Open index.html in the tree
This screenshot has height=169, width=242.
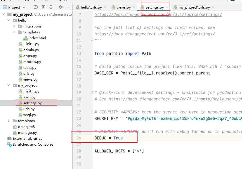click(37, 38)
